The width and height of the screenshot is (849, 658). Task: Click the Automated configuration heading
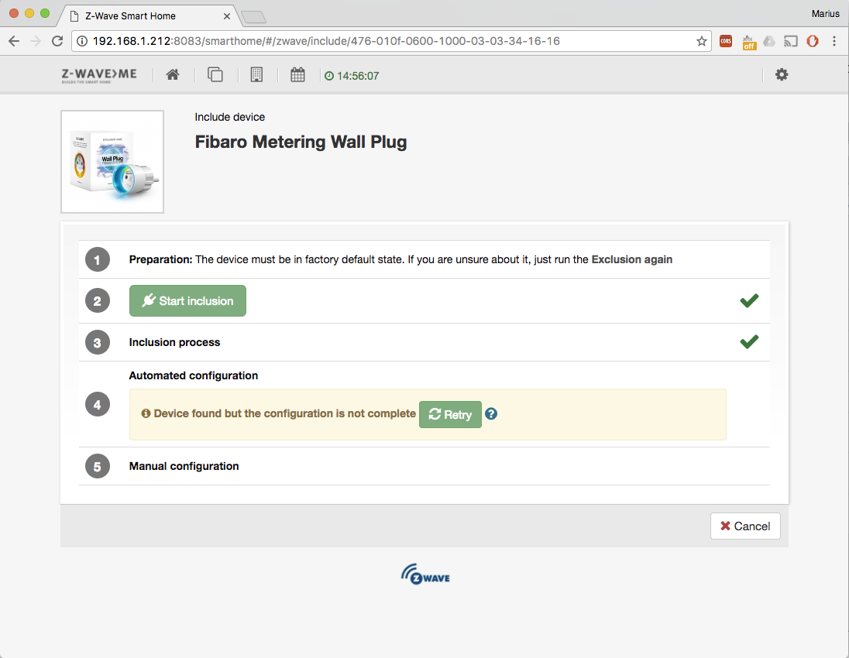coord(194,375)
